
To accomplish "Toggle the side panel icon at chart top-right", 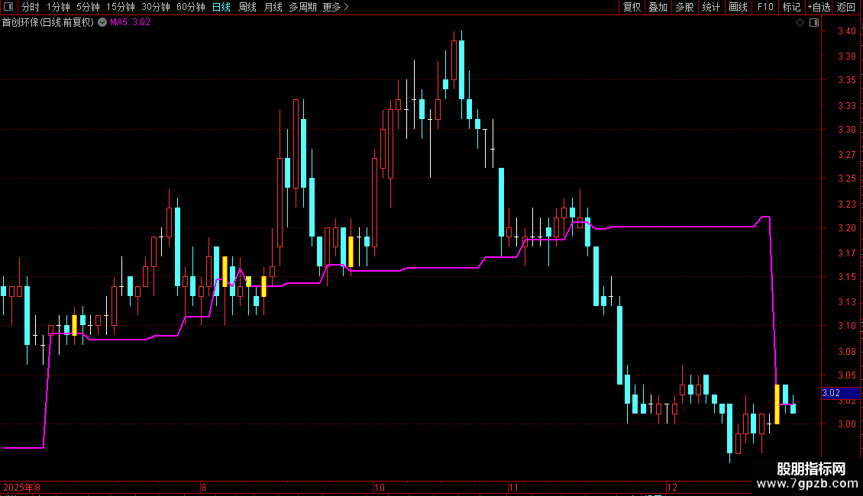I will coord(814,23).
